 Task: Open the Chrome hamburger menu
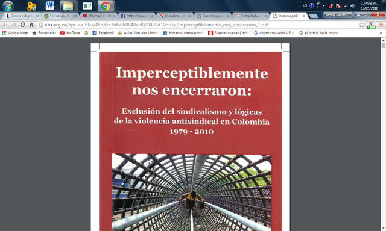point(381,25)
